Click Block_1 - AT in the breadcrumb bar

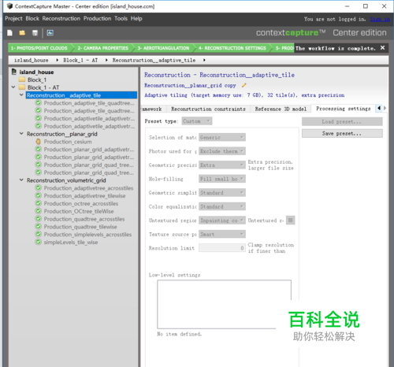[80, 60]
